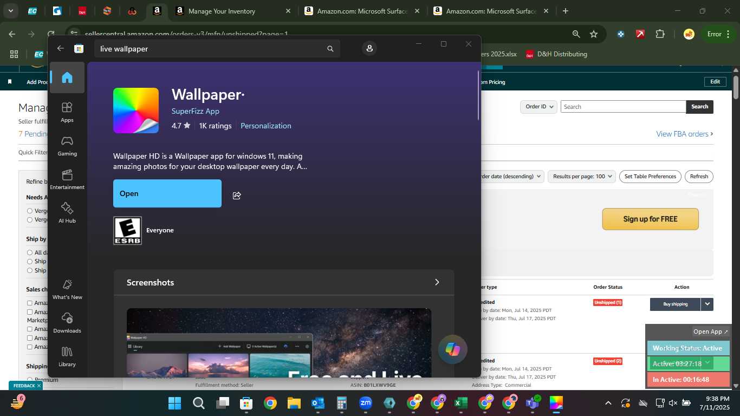Open View FBA orders link
The height and width of the screenshot is (416, 740).
coord(685,134)
